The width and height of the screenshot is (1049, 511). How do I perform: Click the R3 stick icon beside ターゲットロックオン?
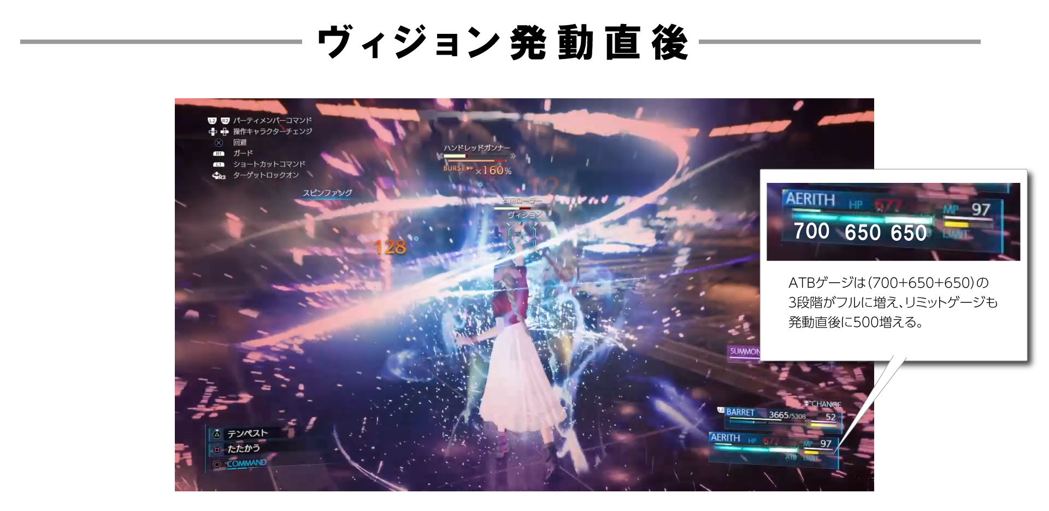[219, 176]
